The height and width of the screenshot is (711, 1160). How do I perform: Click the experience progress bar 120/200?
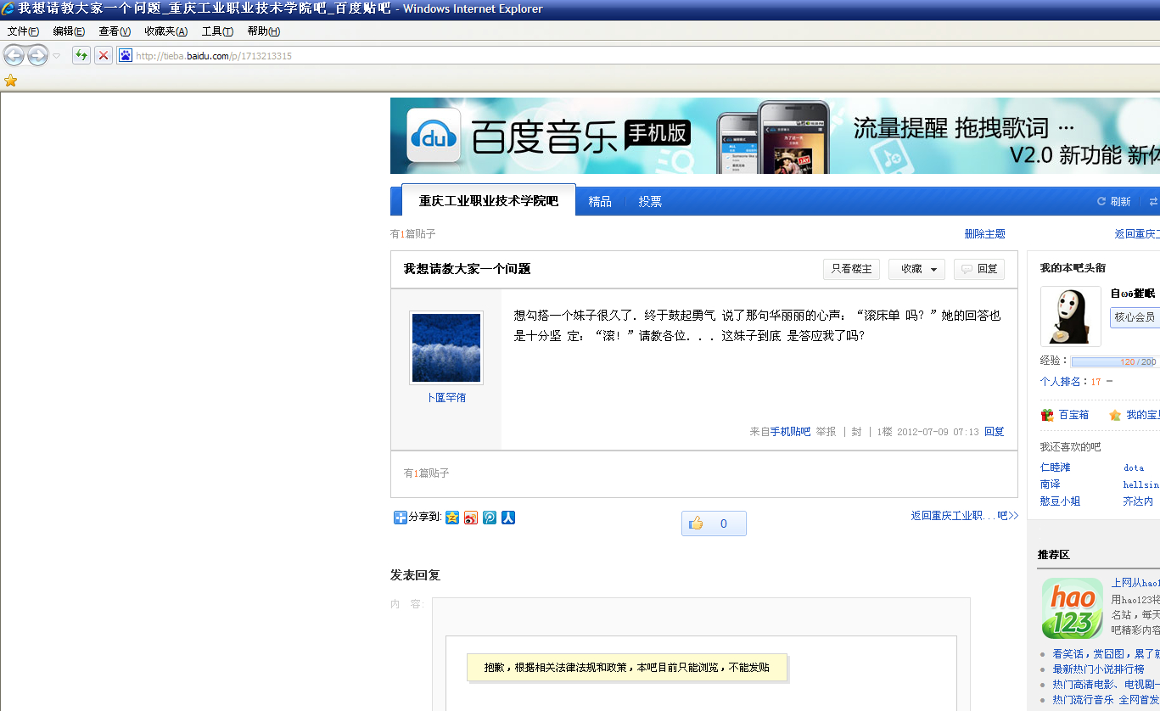pyautogui.click(x=1115, y=362)
